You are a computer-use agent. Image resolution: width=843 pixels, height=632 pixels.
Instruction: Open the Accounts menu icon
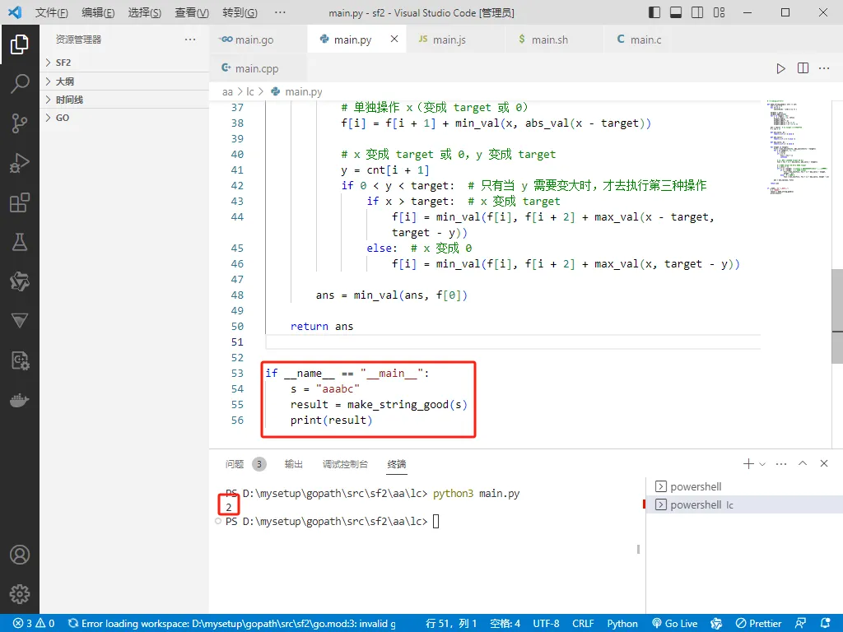tap(20, 555)
